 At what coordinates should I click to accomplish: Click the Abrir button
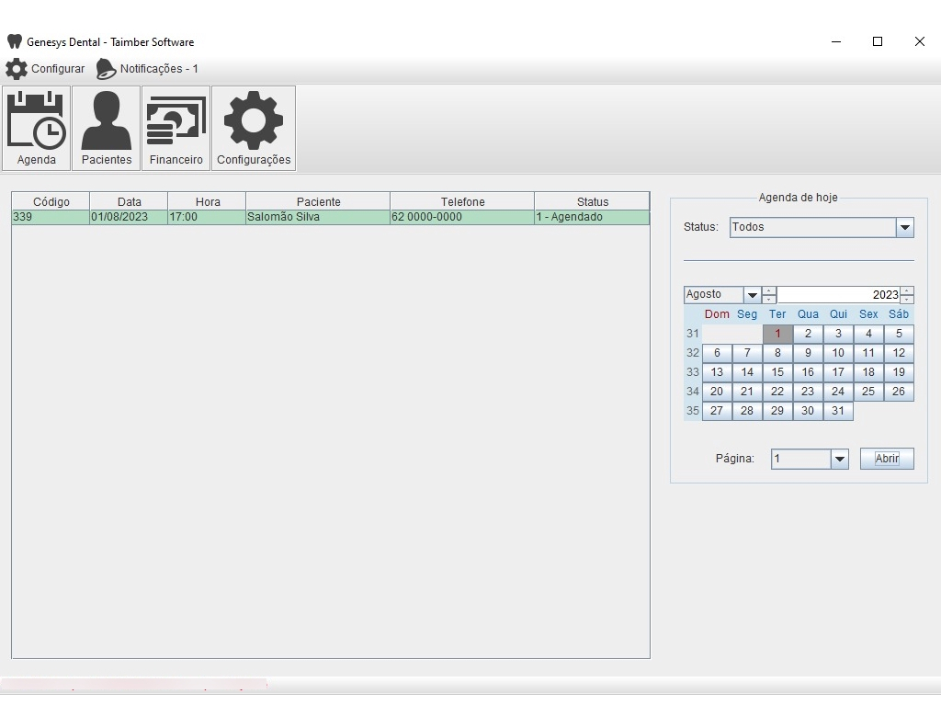(x=887, y=459)
